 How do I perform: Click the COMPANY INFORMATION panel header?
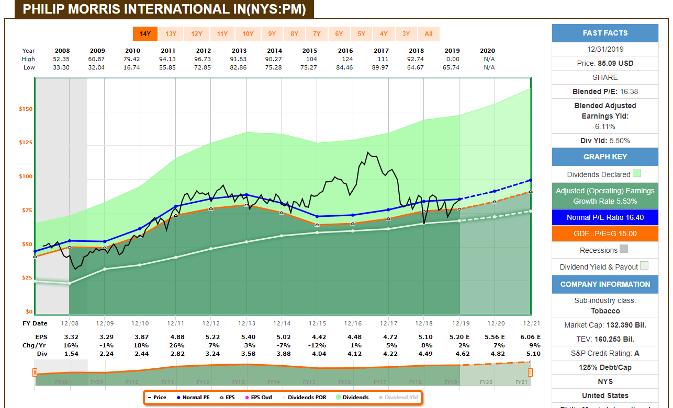(605, 284)
